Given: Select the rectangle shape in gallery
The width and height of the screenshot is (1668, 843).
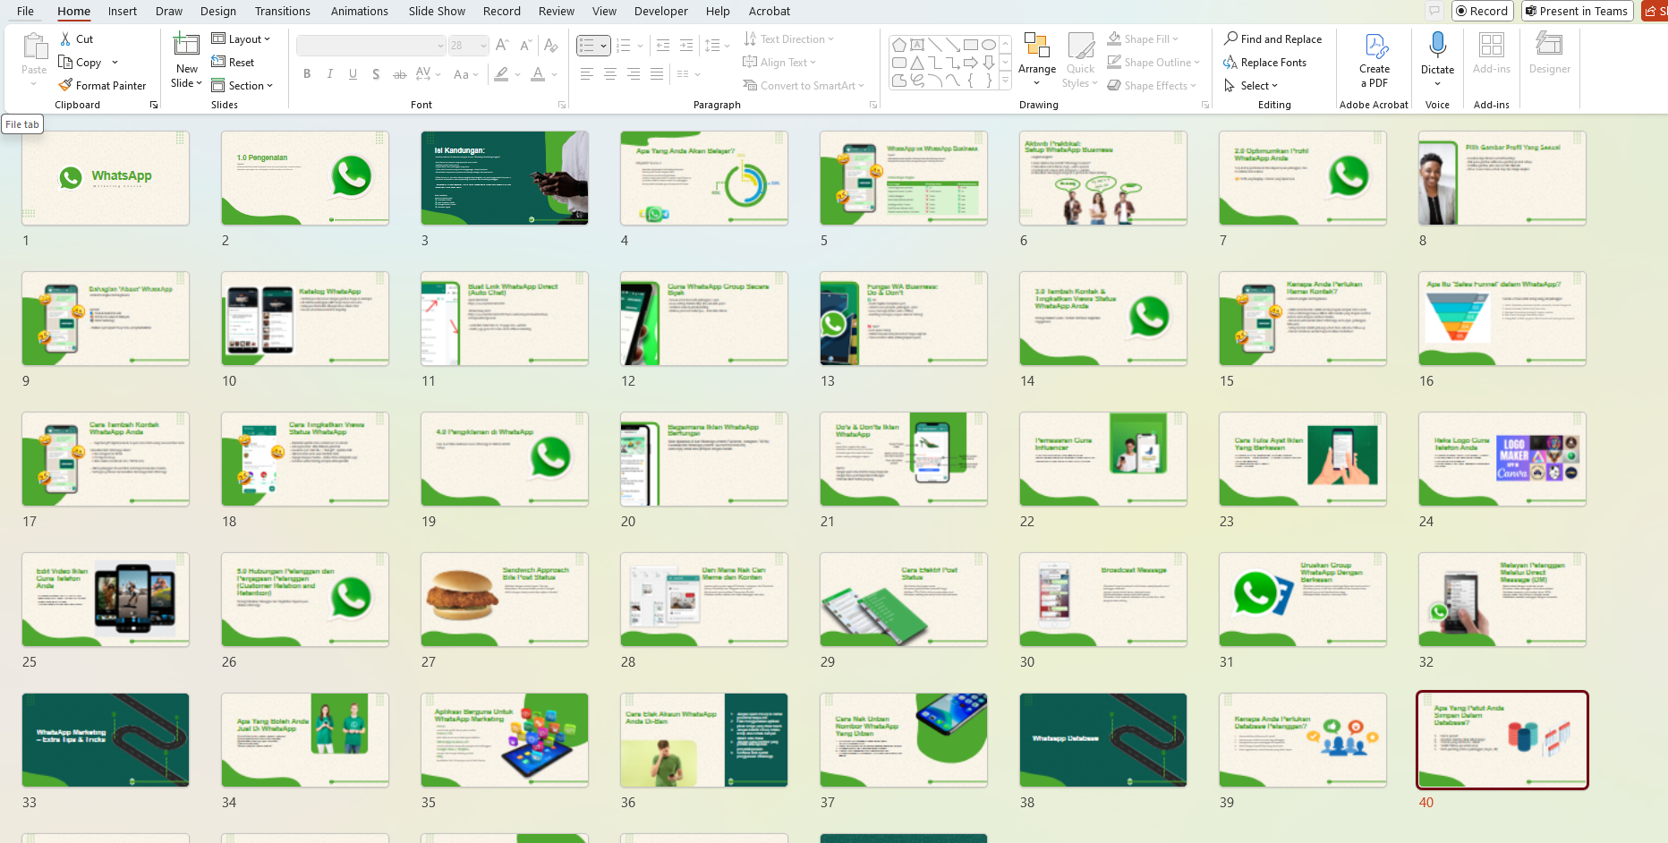Looking at the screenshot, I should 970,45.
